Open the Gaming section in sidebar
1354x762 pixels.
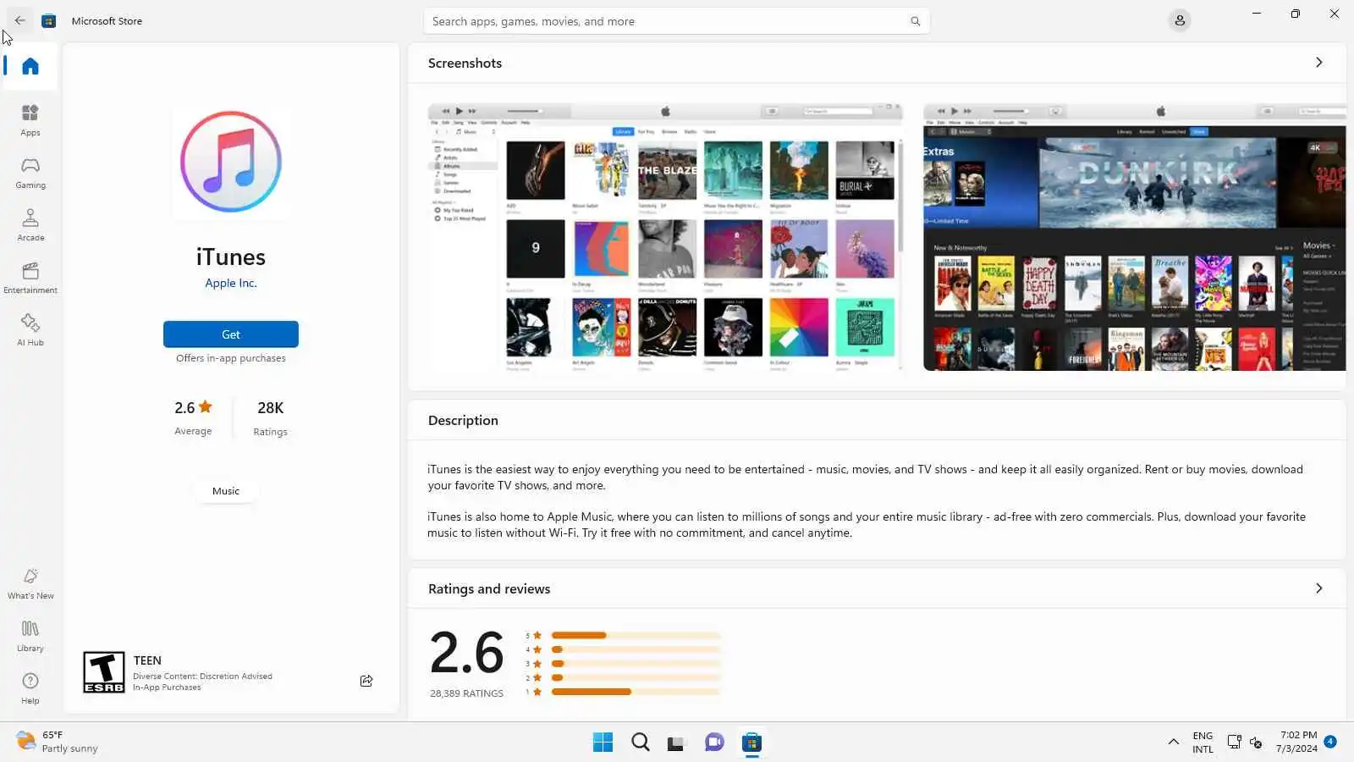(30, 172)
